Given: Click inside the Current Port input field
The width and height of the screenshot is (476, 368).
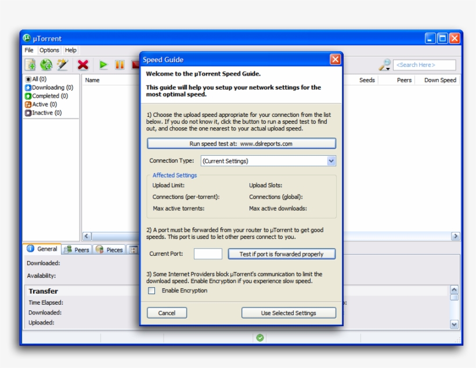Looking at the screenshot, I should coord(208,253).
